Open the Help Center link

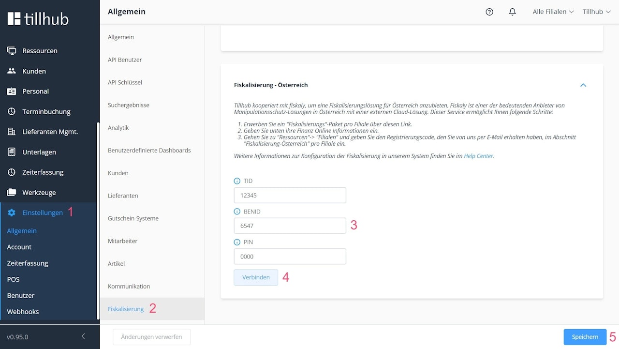tap(479, 156)
